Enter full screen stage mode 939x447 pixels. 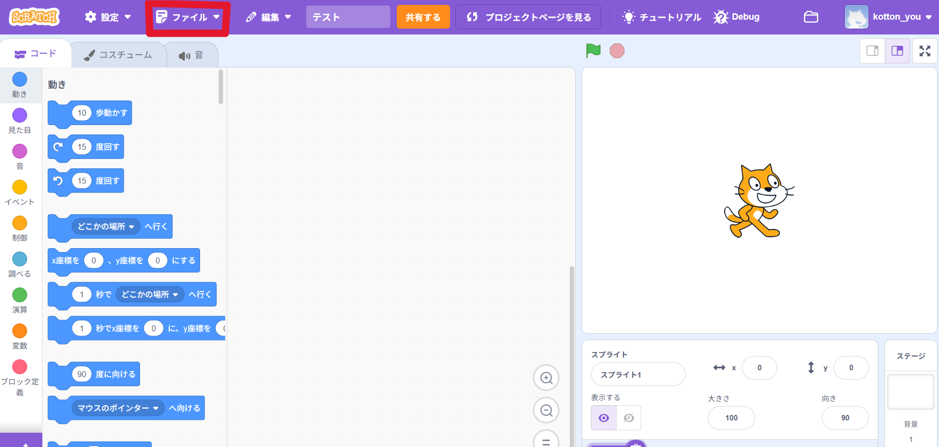click(924, 51)
